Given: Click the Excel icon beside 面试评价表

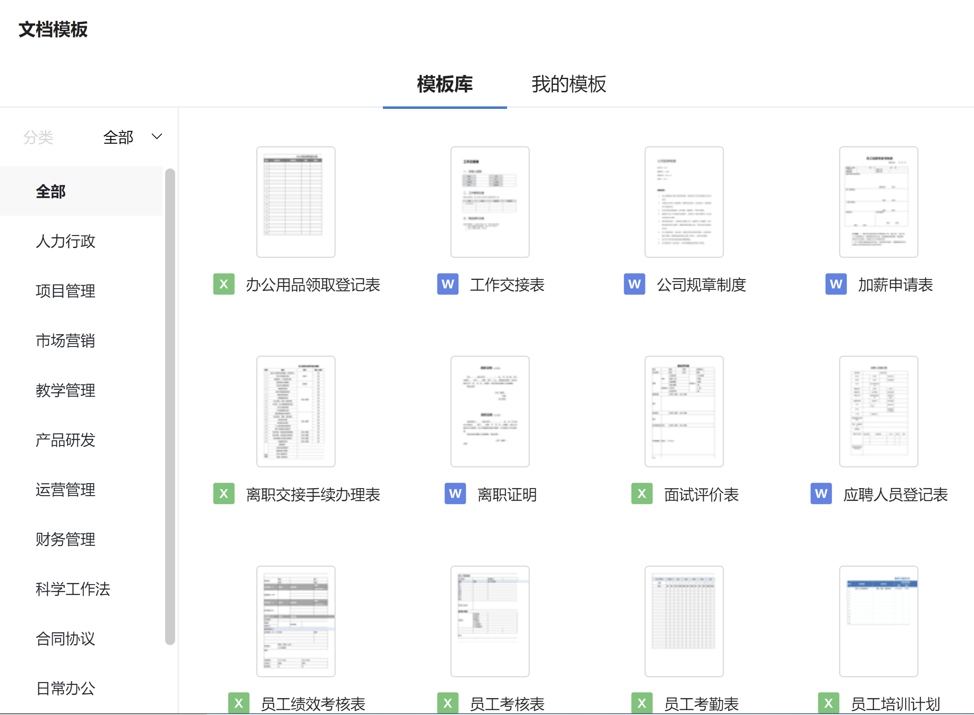Looking at the screenshot, I should click(642, 494).
